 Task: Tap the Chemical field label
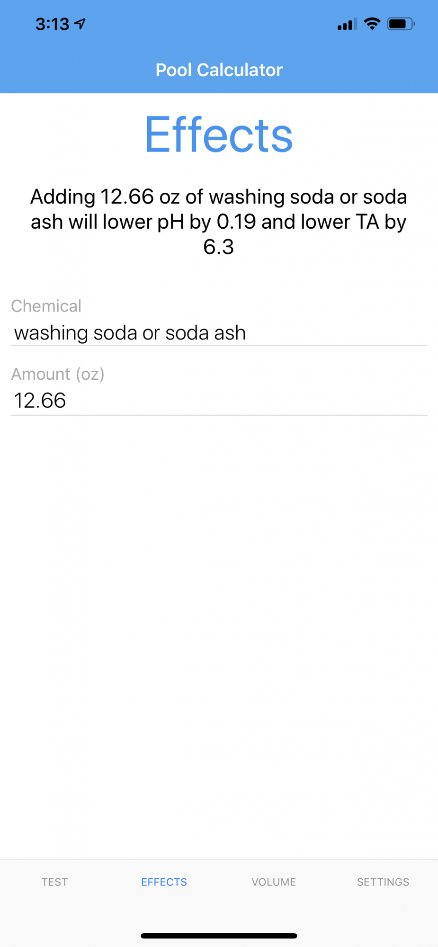click(46, 306)
